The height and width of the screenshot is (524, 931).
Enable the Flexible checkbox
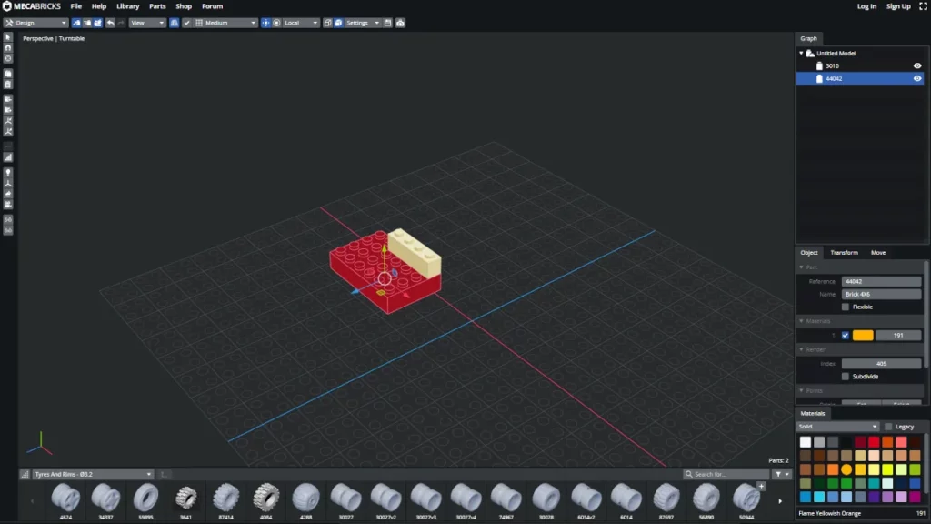(846, 307)
